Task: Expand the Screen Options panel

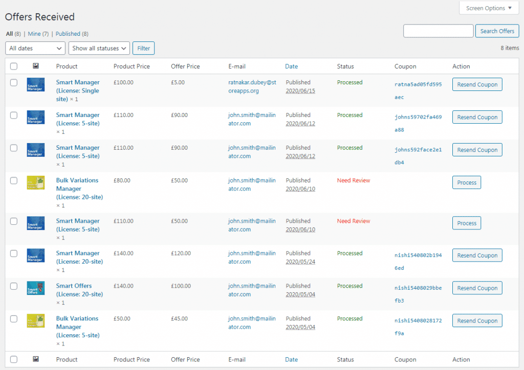Action: coord(489,8)
